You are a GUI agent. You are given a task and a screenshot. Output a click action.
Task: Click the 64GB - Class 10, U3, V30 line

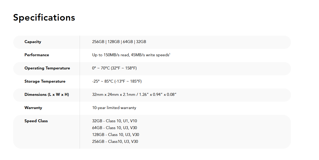point(115,128)
